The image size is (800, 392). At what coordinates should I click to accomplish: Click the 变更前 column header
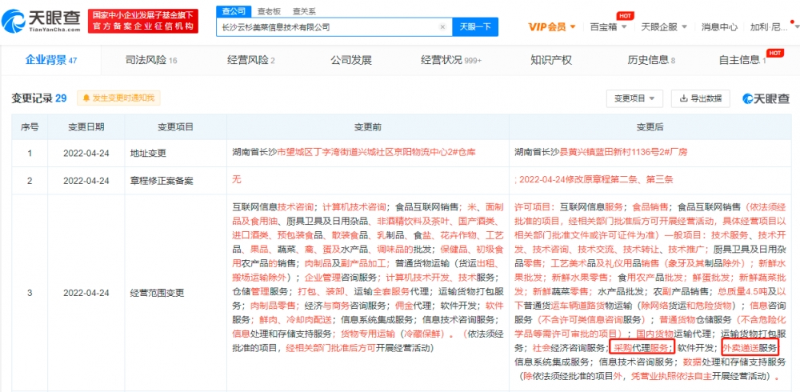(368, 126)
